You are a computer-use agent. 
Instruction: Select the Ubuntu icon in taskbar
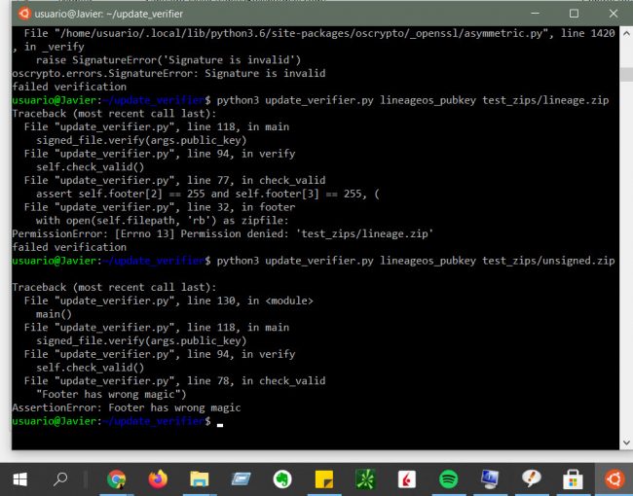click(x=614, y=479)
